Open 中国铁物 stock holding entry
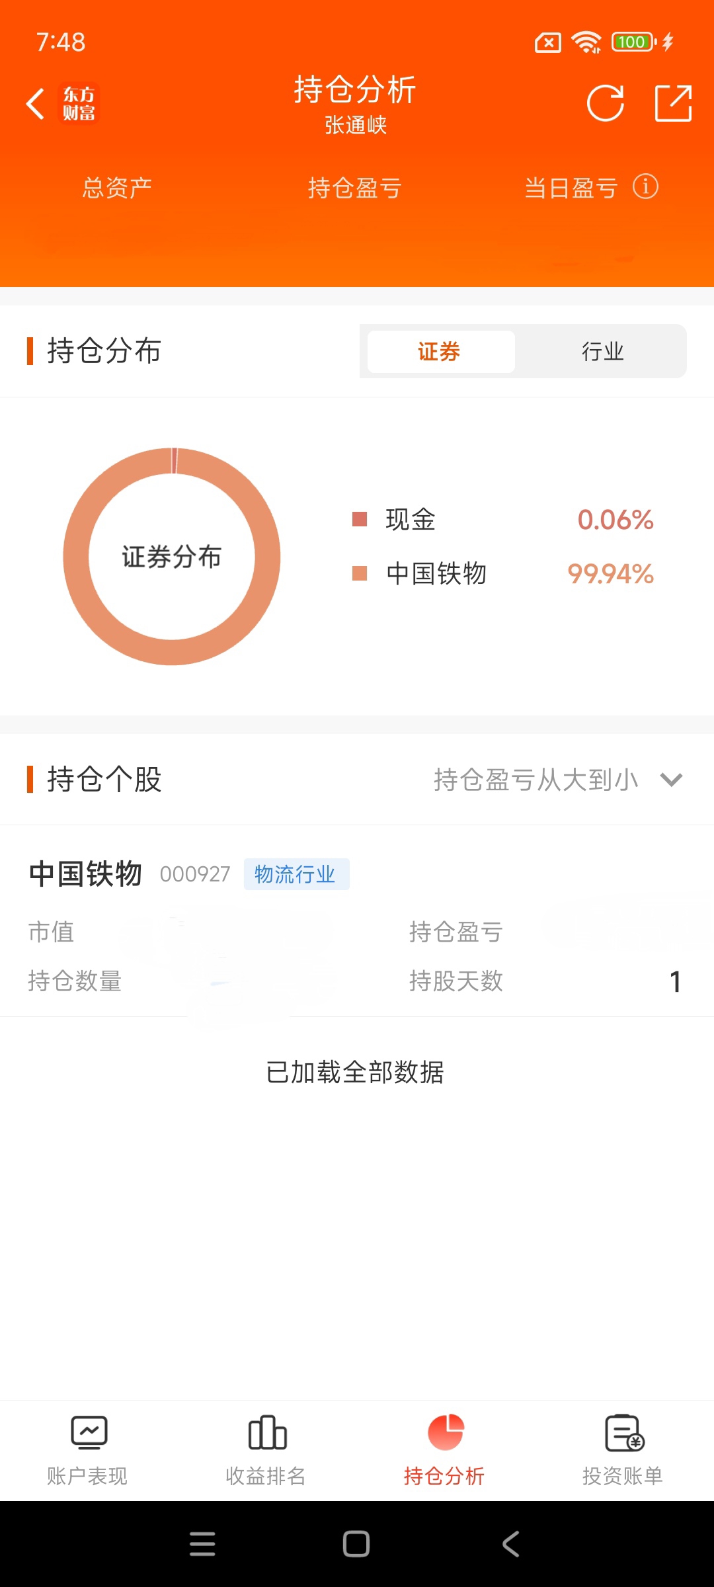The image size is (714, 1587). pyautogui.click(x=86, y=874)
